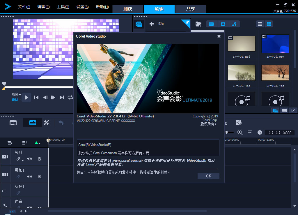Show options panel icon
This screenshot has height=215, width=298.
pos(284,110)
